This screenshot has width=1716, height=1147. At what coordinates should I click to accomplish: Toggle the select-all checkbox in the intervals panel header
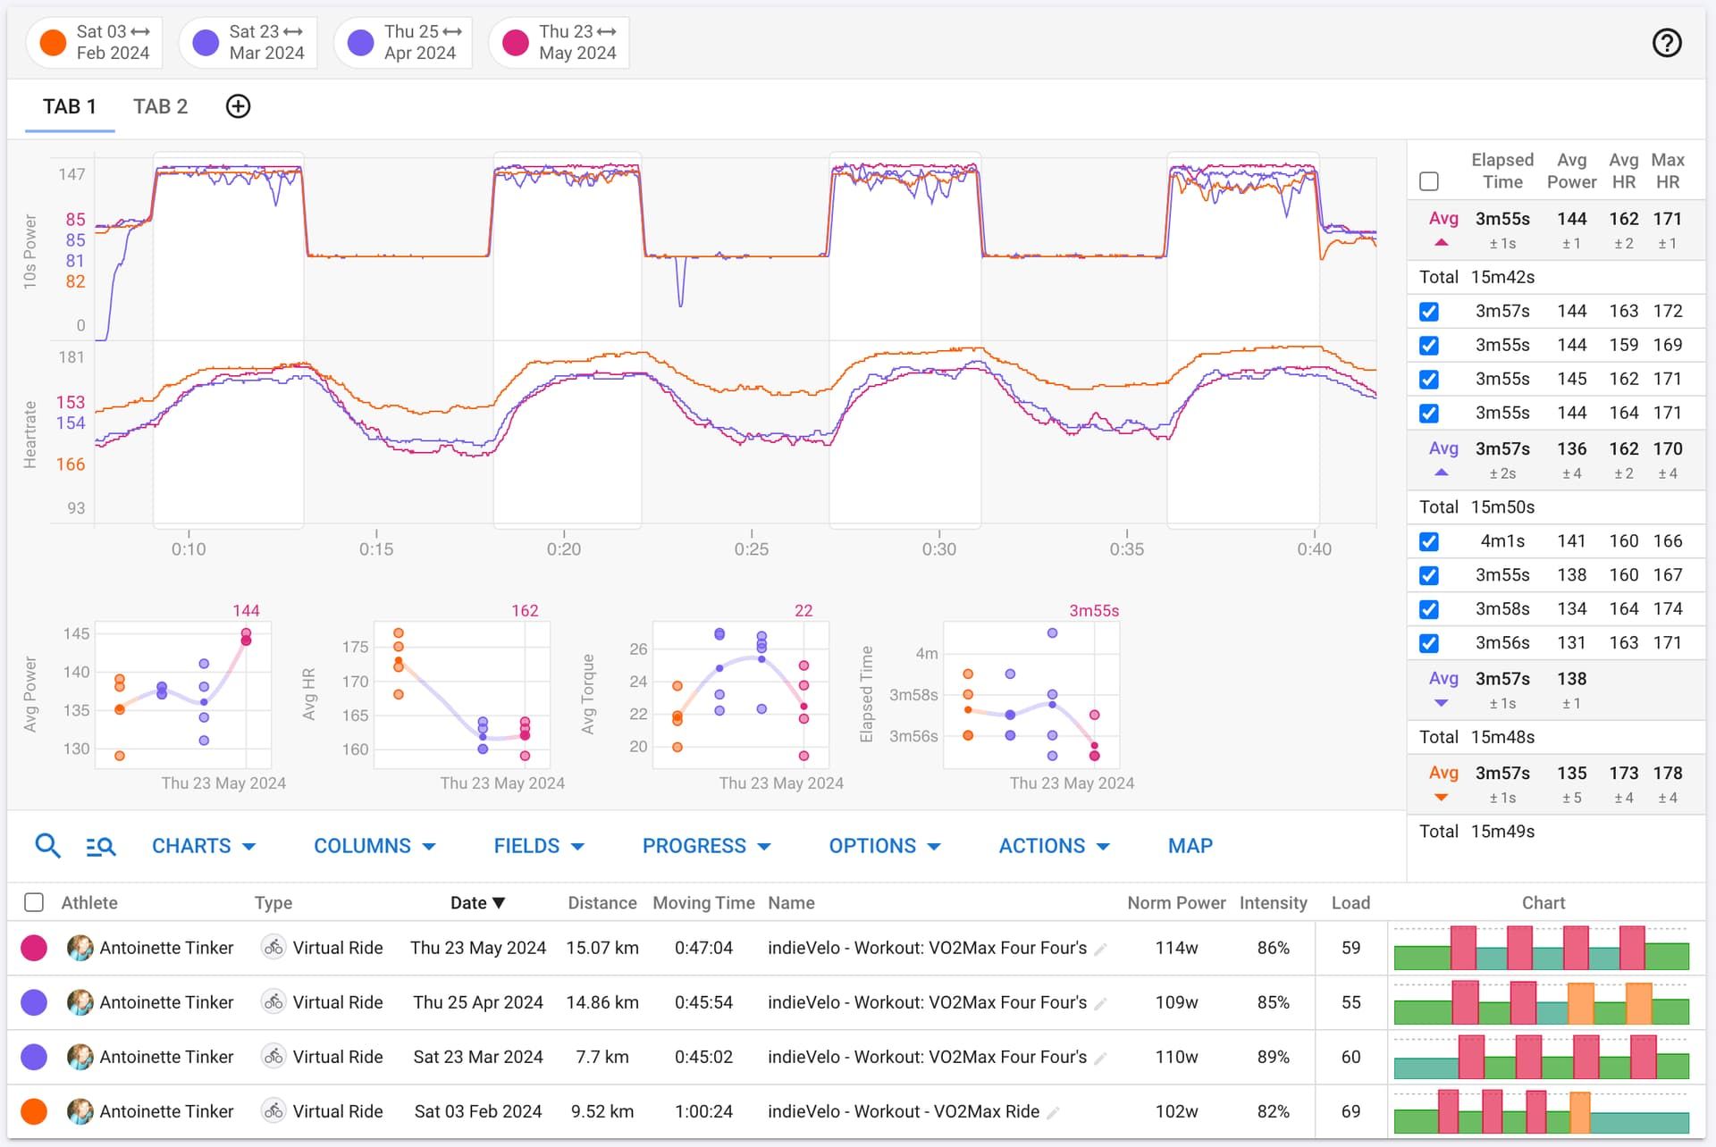click(1430, 181)
